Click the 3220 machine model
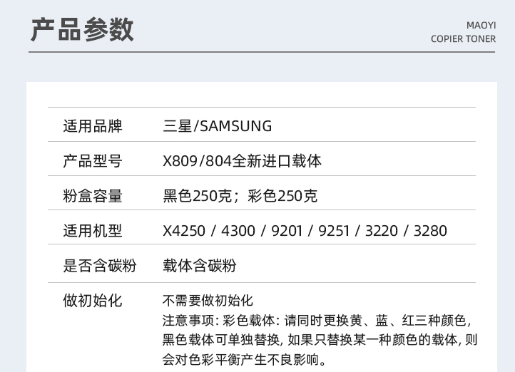Image resolution: width=515 pixels, height=372 pixels. click(382, 231)
